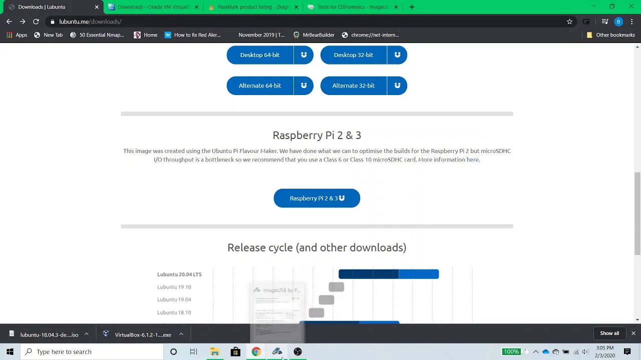Click the OneDrive cloud tray icon
This screenshot has width=641, height=360.
pyautogui.click(x=546, y=352)
